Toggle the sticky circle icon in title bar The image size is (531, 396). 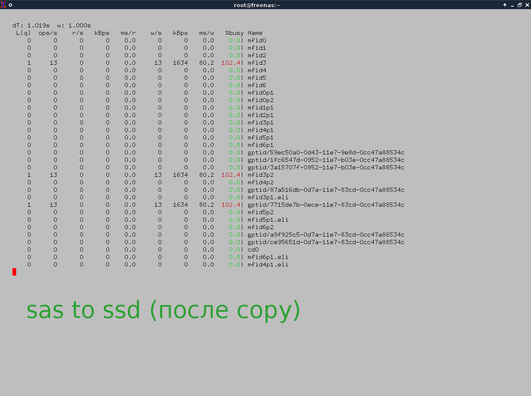point(10,5)
